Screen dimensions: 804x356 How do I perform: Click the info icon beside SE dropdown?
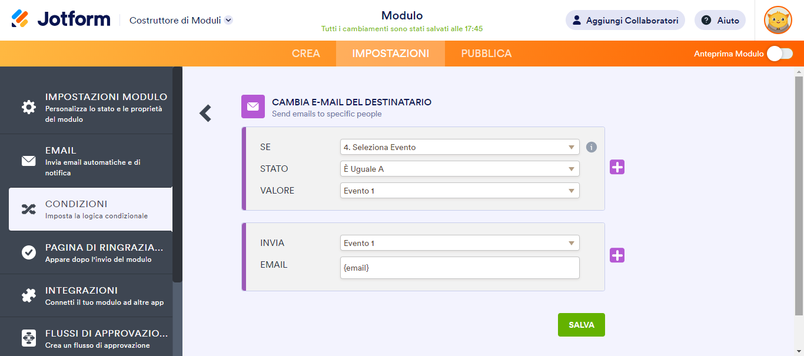coord(592,147)
